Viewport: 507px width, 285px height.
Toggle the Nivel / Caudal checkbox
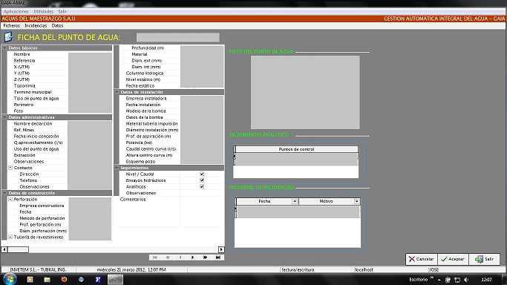click(x=202, y=174)
